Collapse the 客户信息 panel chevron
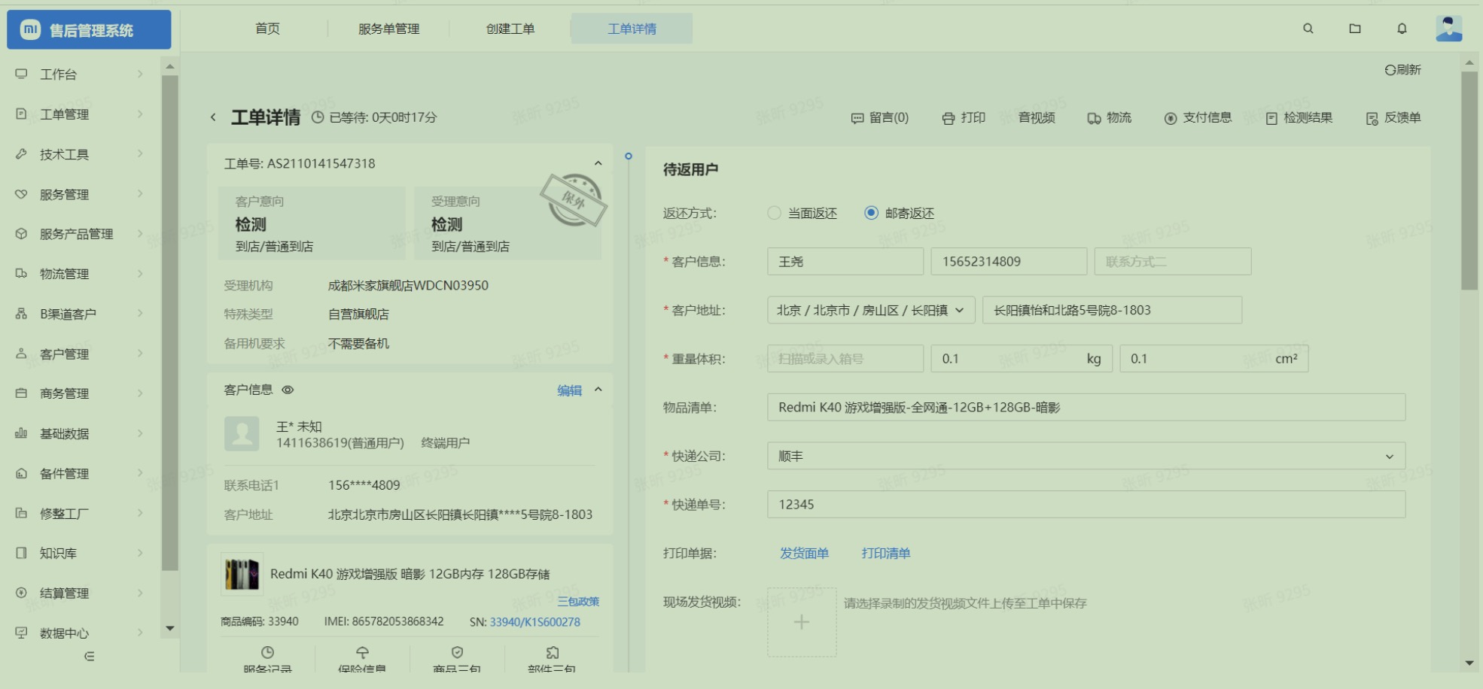This screenshot has width=1483, height=689. [598, 390]
